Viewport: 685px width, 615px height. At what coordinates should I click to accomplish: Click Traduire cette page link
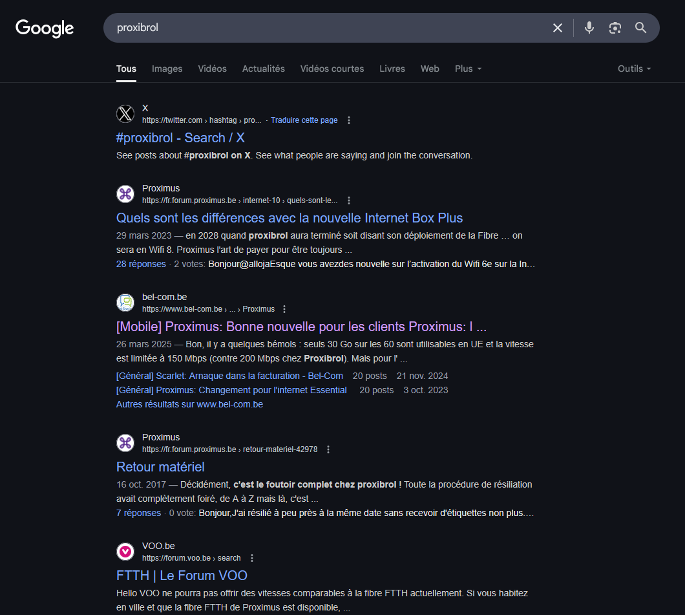tap(304, 120)
